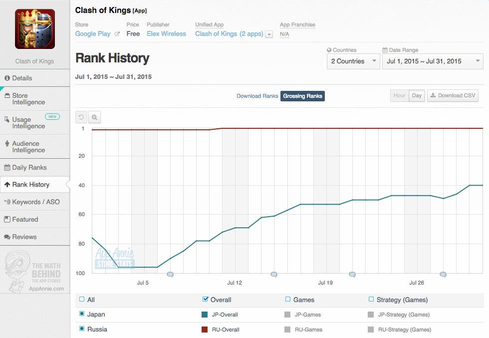
Task: Open the event note marker after Jul 12
Action: [274, 275]
